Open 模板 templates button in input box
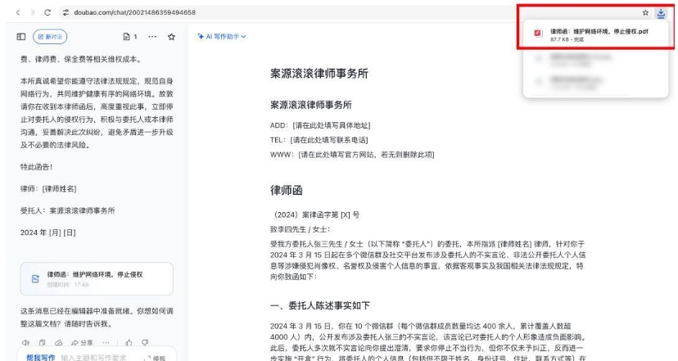The image size is (678, 361). tap(156, 358)
